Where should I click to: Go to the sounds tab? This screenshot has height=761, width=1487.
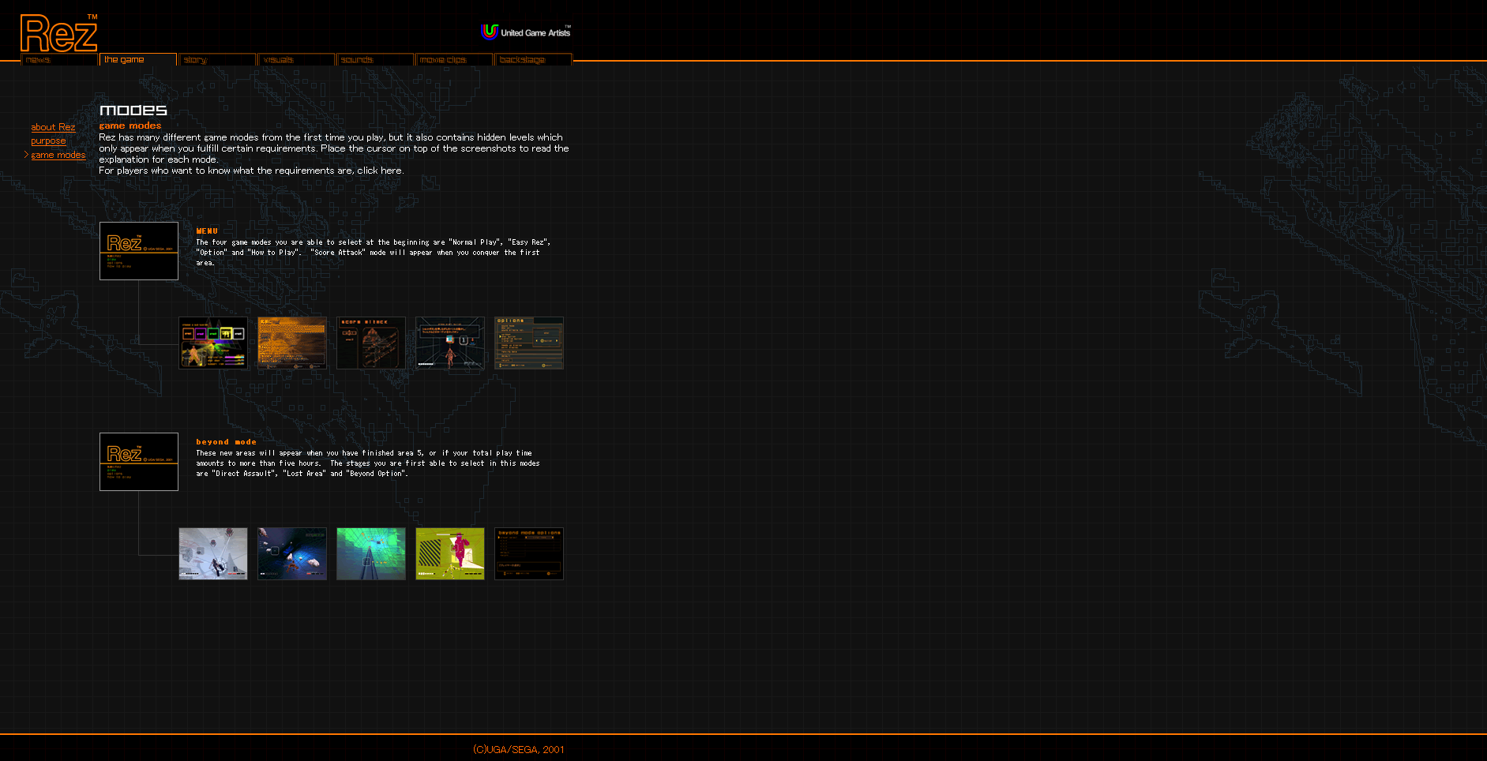tap(375, 60)
